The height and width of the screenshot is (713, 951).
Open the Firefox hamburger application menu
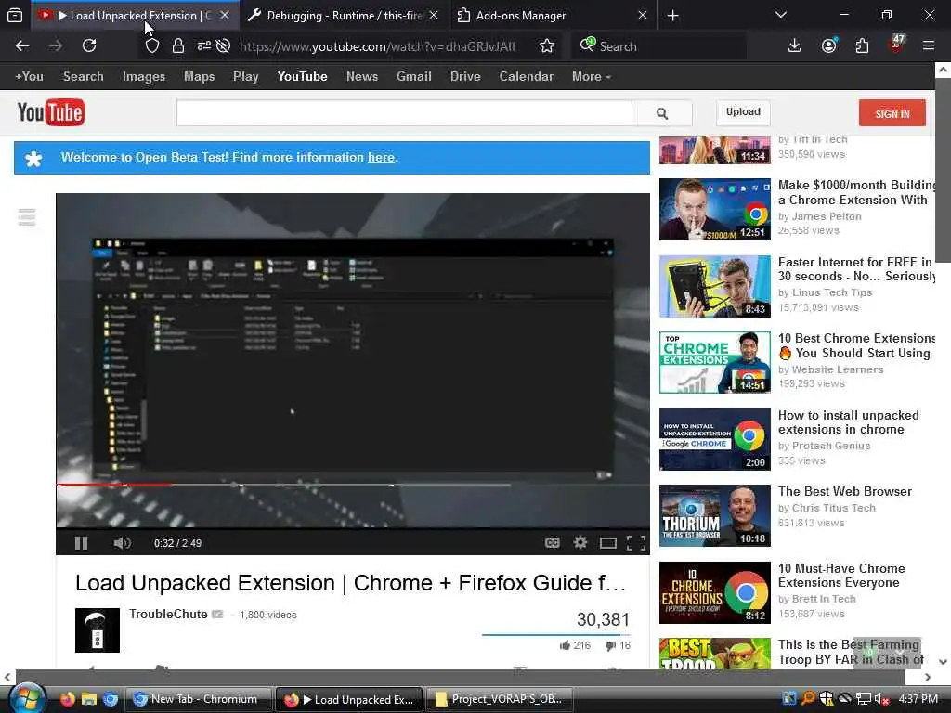(929, 45)
